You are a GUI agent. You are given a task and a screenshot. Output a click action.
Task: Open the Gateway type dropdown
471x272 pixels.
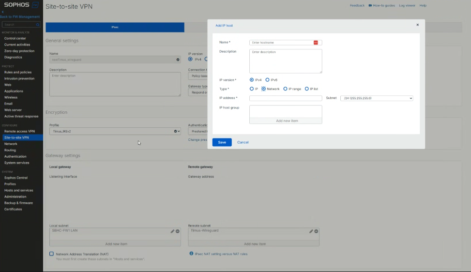pos(198,92)
